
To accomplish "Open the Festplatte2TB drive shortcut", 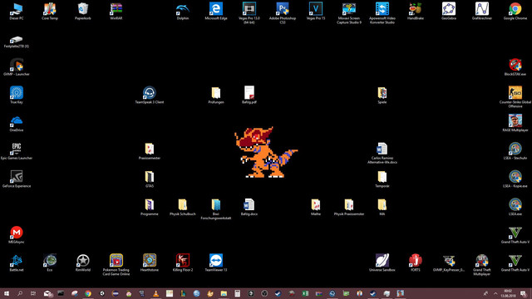I will (17, 42).
